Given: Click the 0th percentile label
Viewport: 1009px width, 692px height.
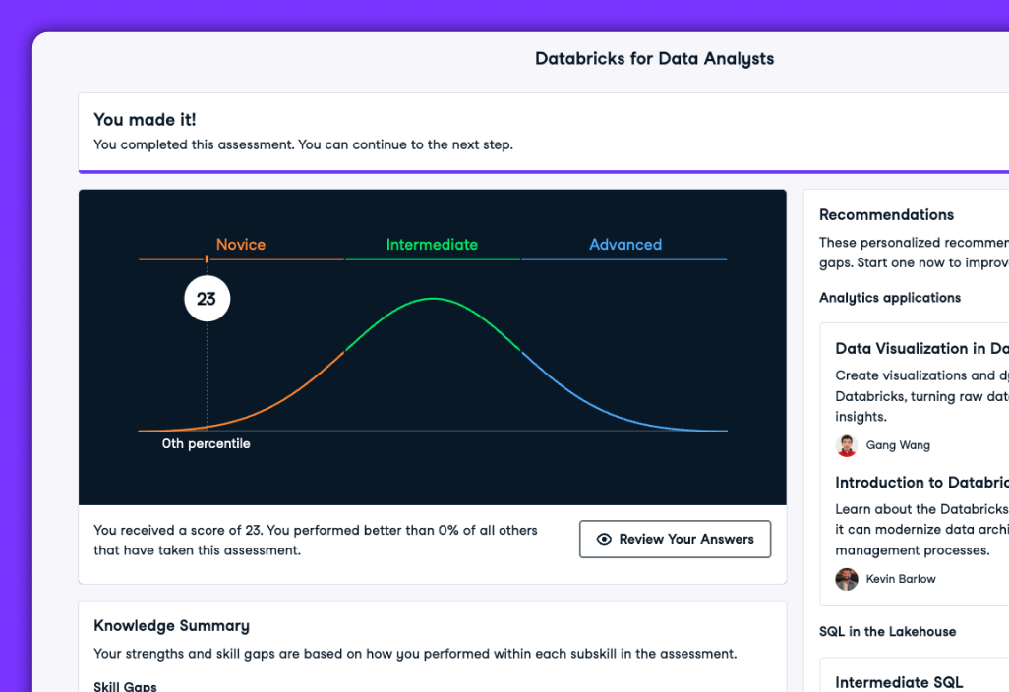Looking at the screenshot, I should click(x=207, y=444).
